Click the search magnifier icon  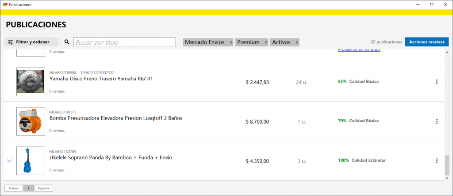click(67, 42)
